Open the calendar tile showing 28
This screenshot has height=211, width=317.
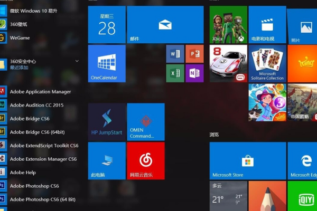(107, 24)
